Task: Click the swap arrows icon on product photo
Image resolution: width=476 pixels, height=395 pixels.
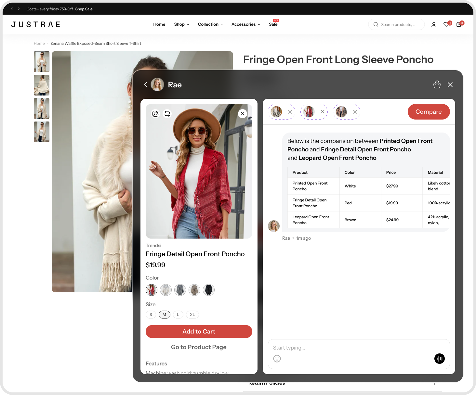Action: 167,114
